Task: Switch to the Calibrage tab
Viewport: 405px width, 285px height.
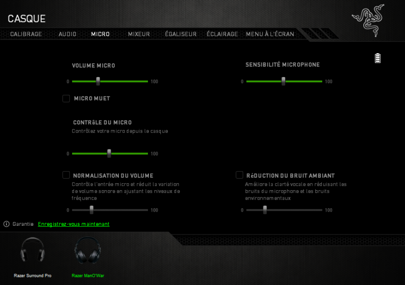Action: (x=26, y=34)
